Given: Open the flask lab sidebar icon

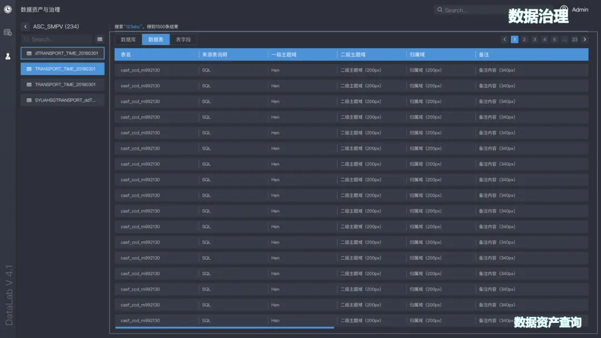Looking at the screenshot, I should click(8, 56).
